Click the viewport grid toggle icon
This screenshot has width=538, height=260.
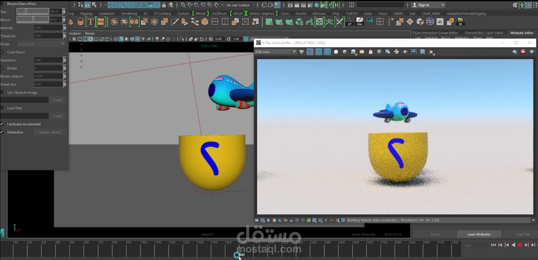pyautogui.click(x=74, y=39)
